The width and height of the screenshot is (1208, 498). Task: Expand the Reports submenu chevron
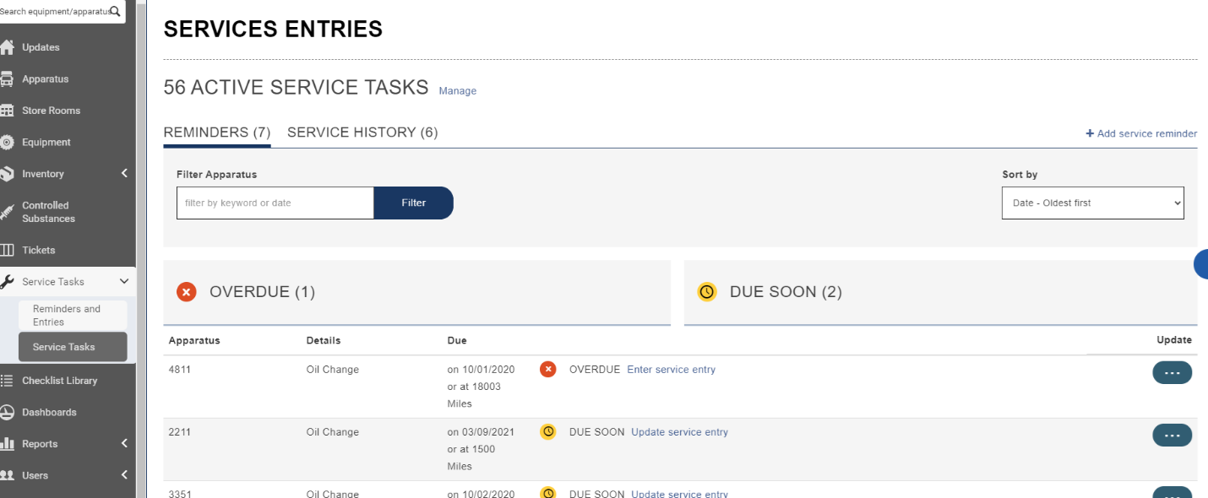(124, 444)
